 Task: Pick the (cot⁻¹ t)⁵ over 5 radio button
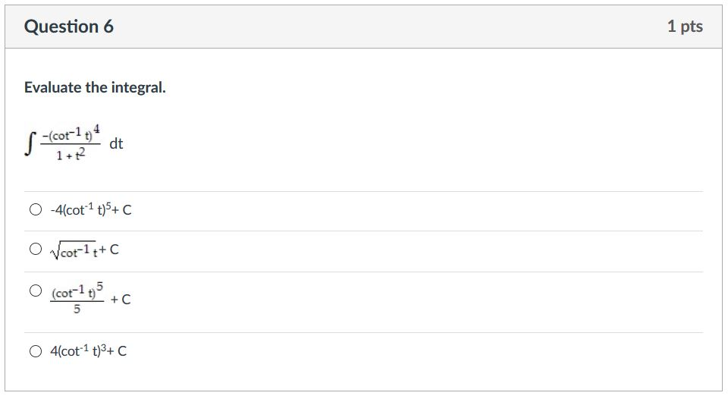pos(36,291)
